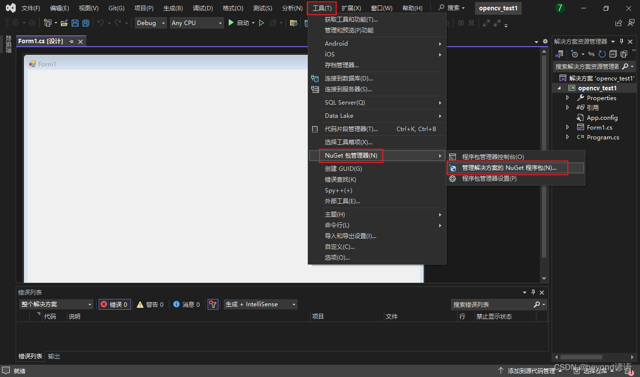Viewport: 640px width, 377px height.
Task: Open the Debug configuration dropdown
Action: [151, 23]
